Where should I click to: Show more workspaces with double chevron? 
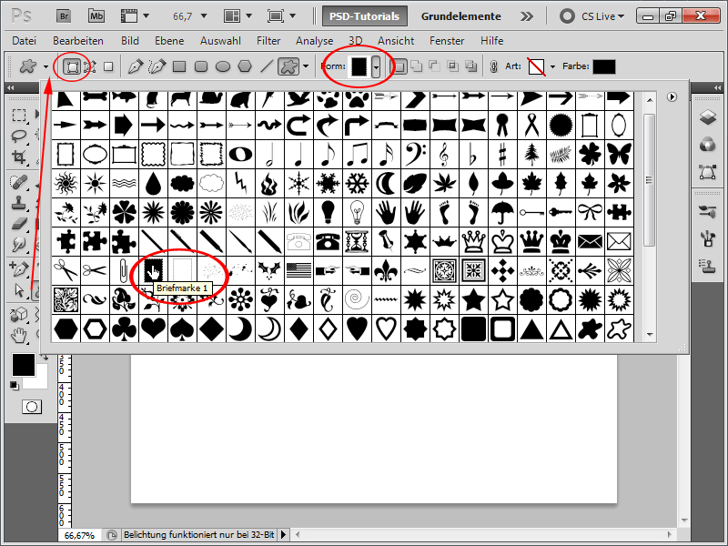point(527,16)
